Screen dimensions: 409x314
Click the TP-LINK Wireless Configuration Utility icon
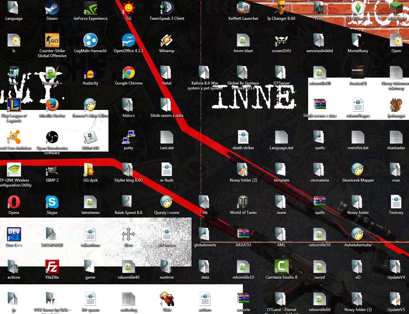tap(14, 170)
